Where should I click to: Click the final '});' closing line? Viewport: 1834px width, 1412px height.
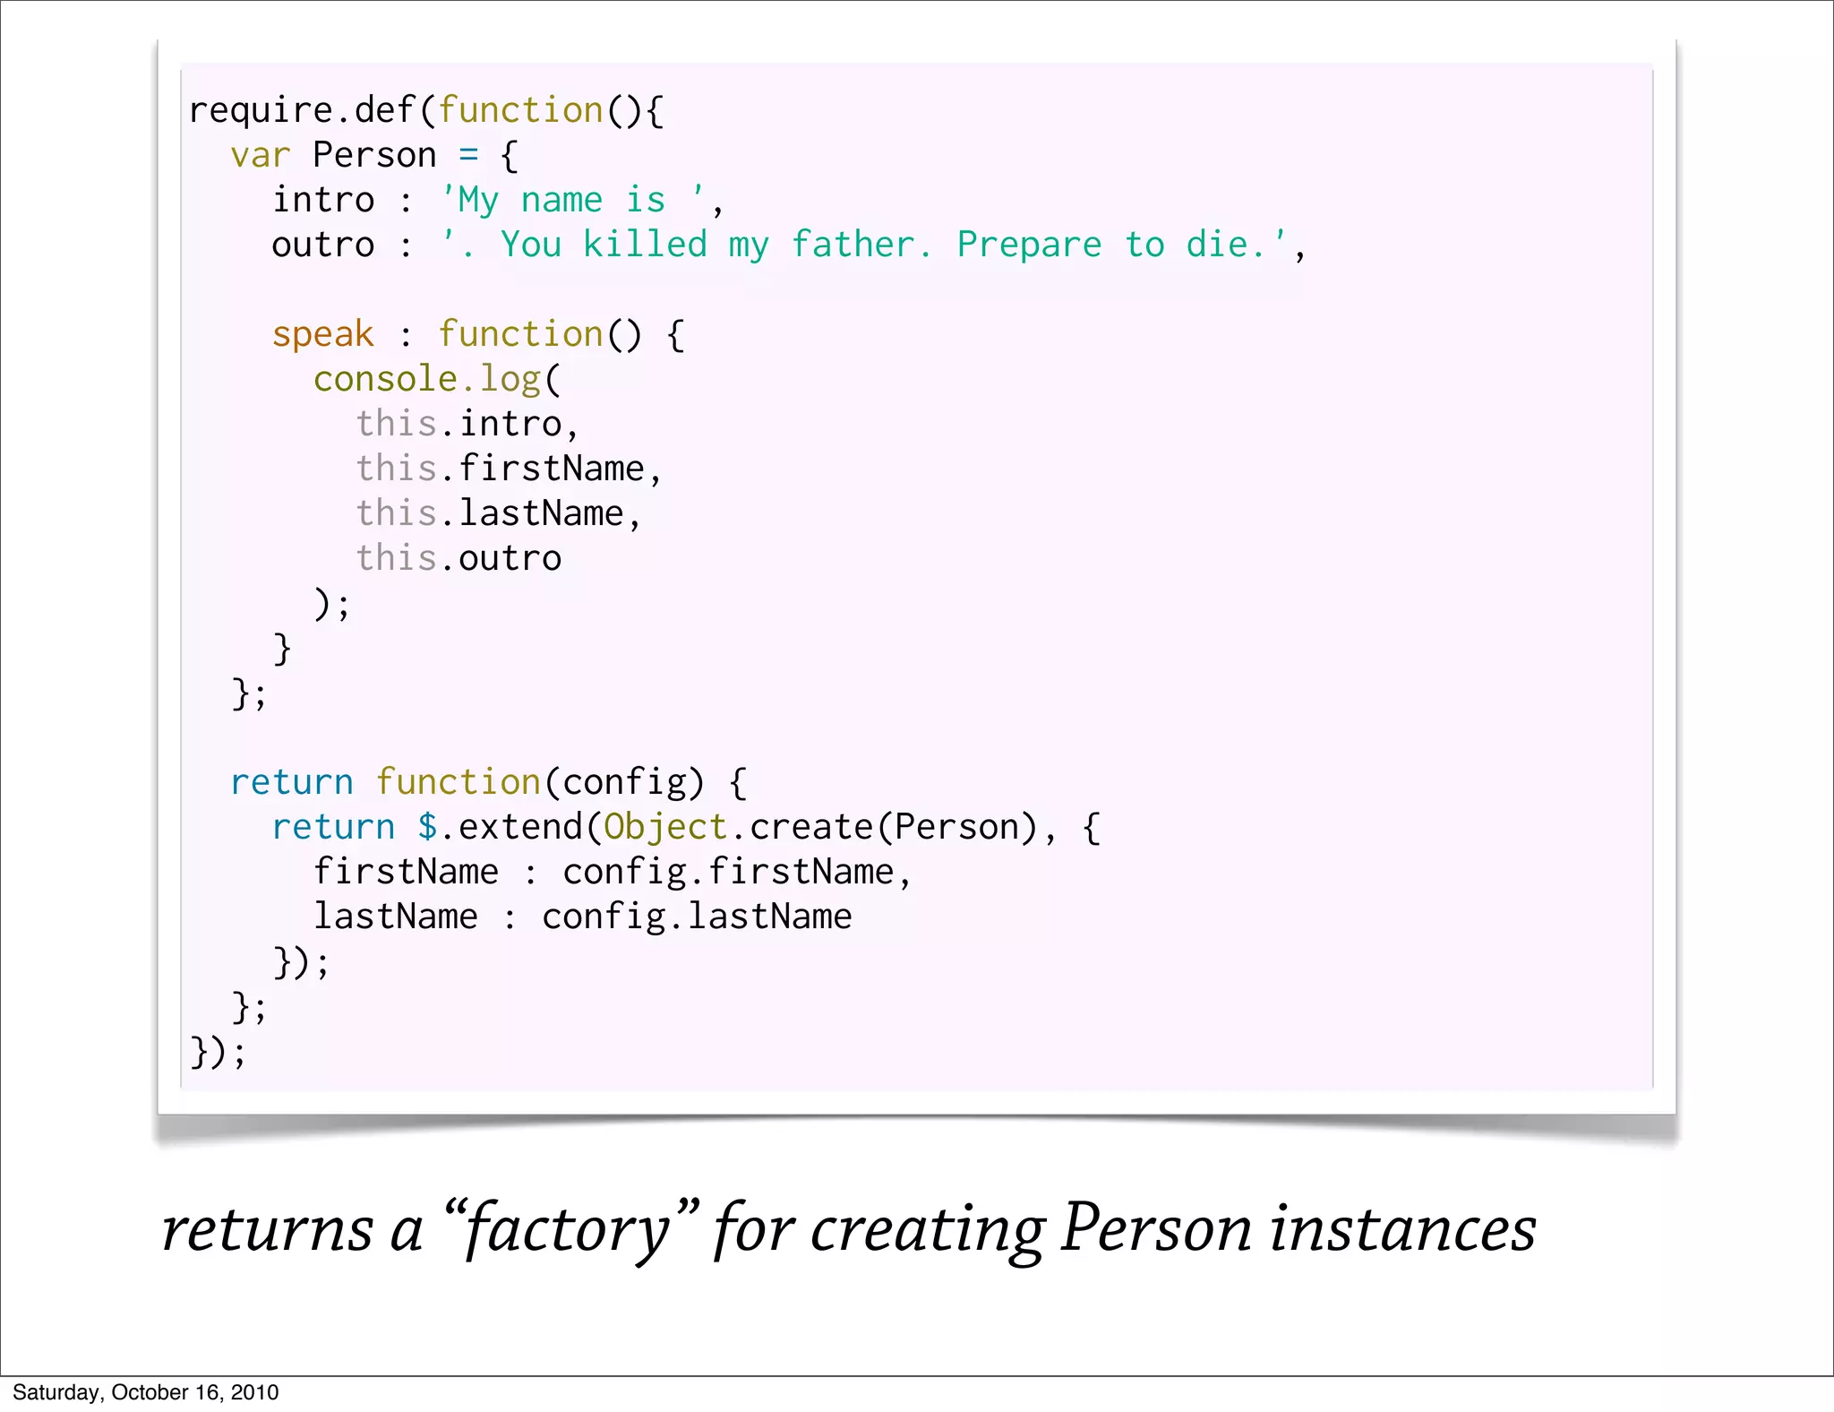[x=218, y=1051]
